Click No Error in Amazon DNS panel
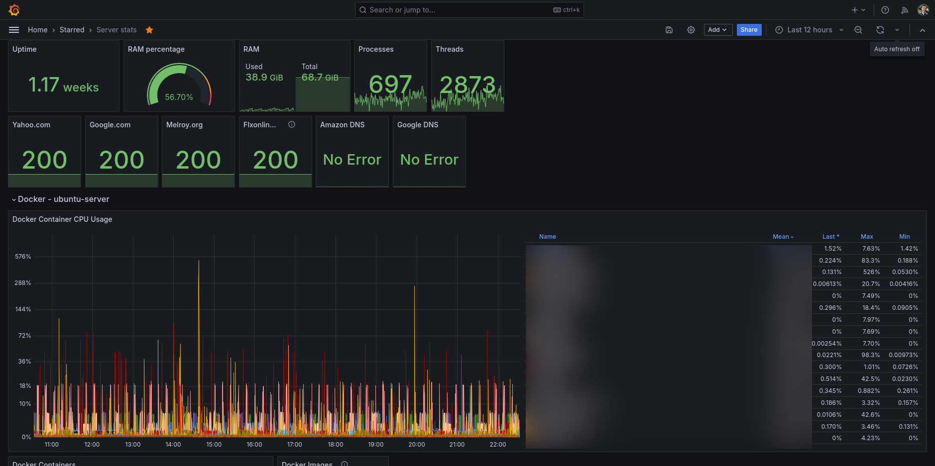 point(352,160)
